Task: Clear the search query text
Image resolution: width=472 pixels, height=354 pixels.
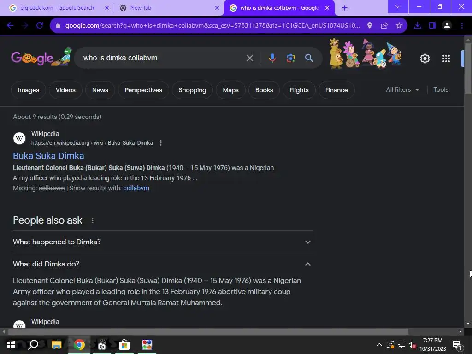Action: point(249,58)
